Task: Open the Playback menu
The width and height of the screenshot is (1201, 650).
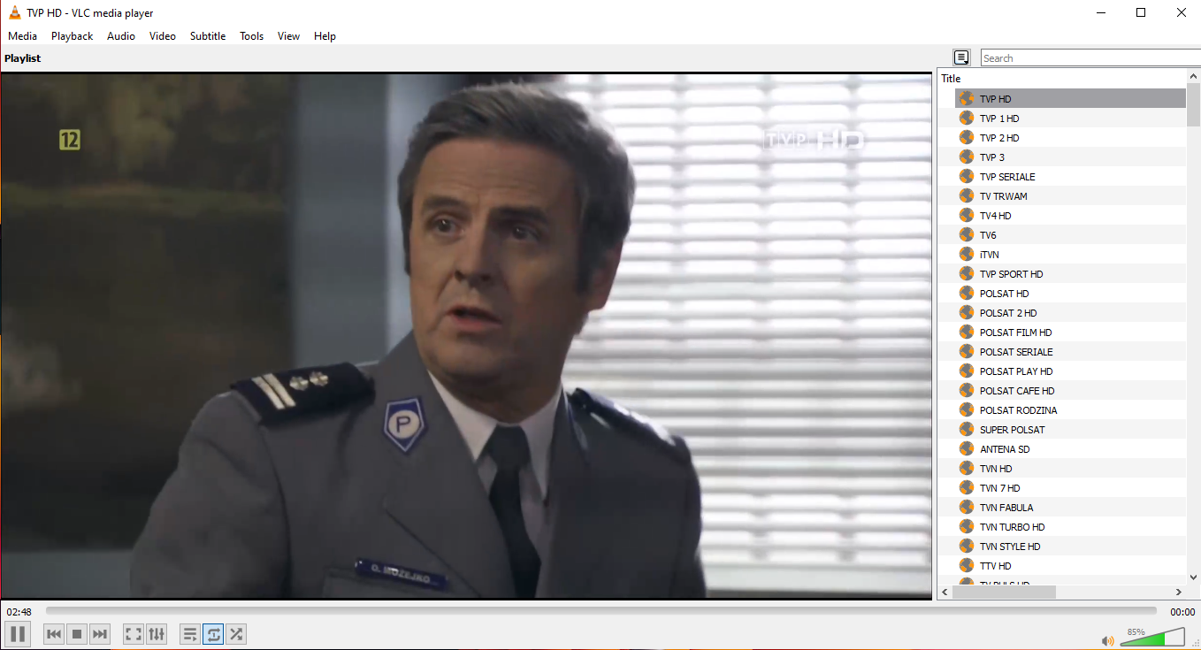Action: click(72, 36)
